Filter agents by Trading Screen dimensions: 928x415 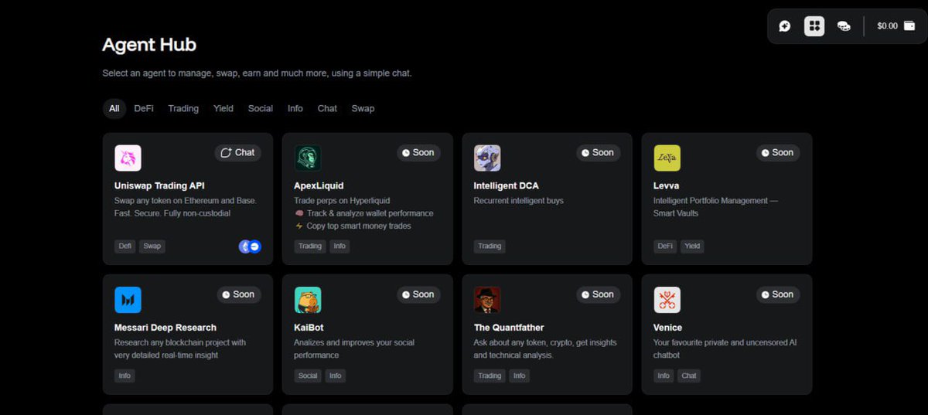183,108
